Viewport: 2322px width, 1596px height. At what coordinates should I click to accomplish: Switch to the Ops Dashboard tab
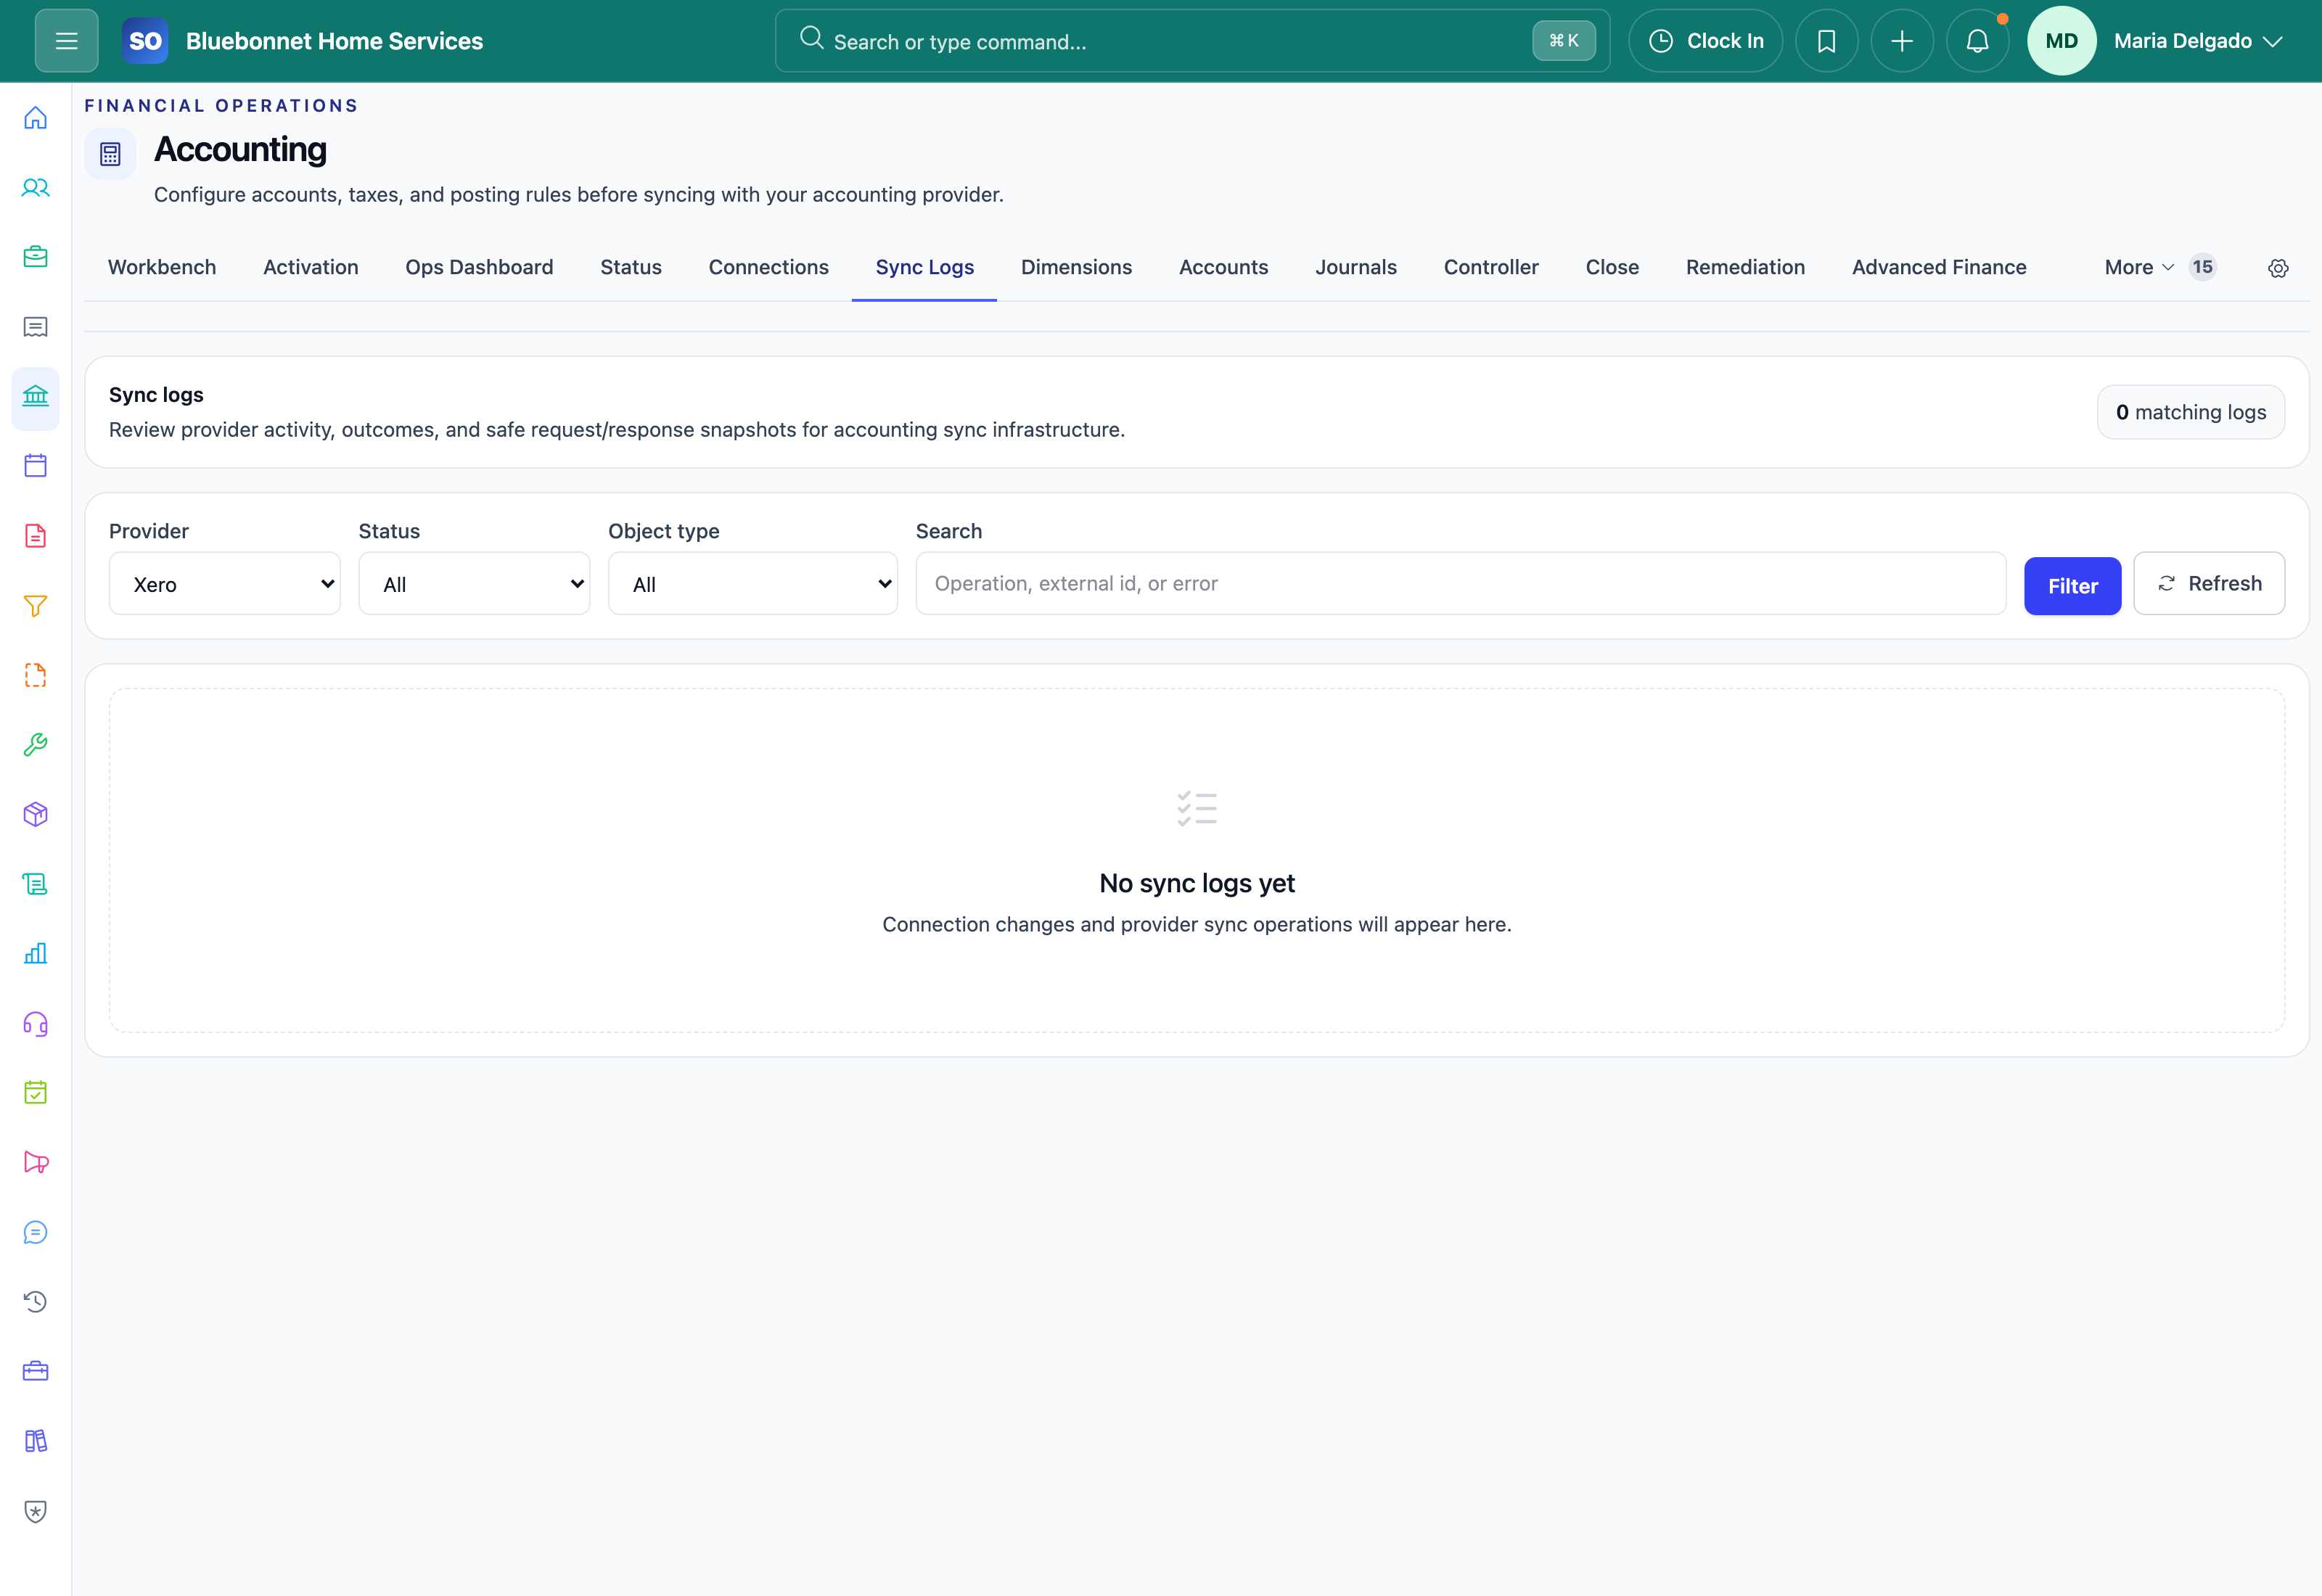[x=479, y=267]
